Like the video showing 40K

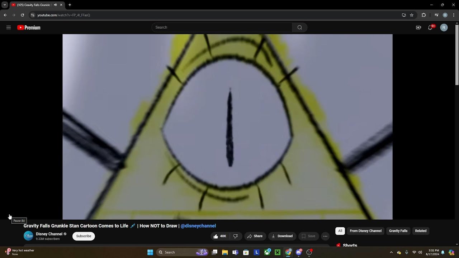click(219, 236)
